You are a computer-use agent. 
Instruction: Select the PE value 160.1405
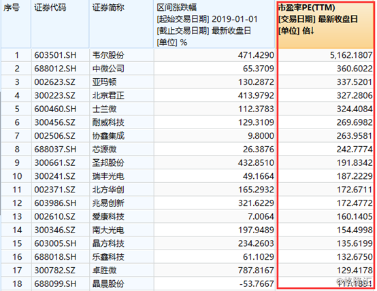(x=355, y=217)
